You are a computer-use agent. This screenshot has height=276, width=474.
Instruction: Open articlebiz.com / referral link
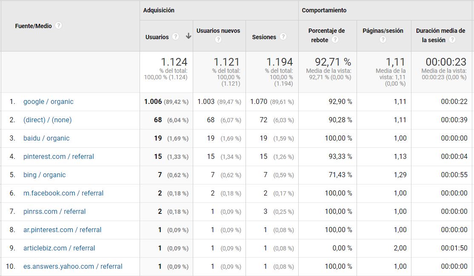click(59, 248)
